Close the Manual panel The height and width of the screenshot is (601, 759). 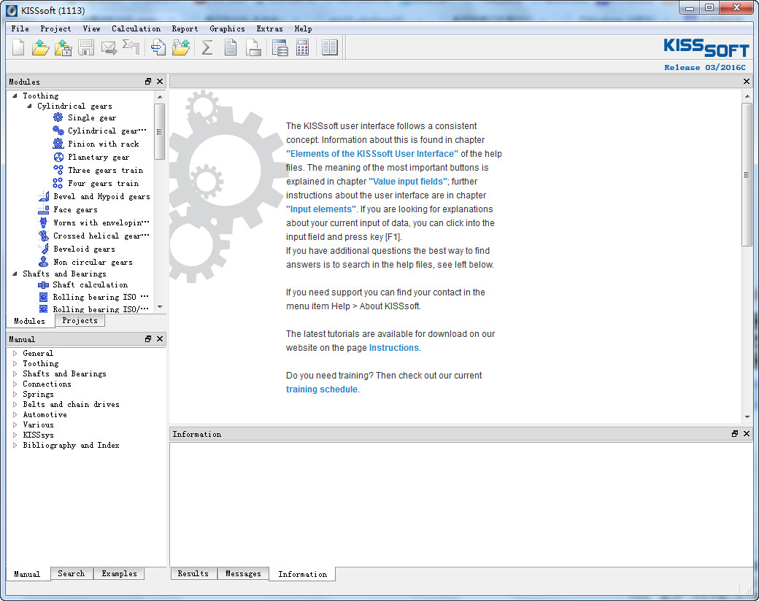pos(160,338)
